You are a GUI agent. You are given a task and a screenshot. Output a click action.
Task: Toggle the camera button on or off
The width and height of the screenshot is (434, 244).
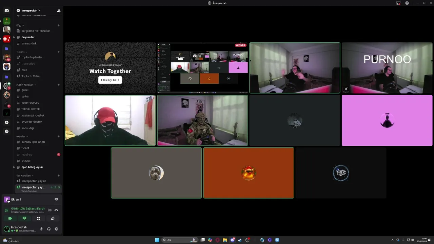coord(10,218)
